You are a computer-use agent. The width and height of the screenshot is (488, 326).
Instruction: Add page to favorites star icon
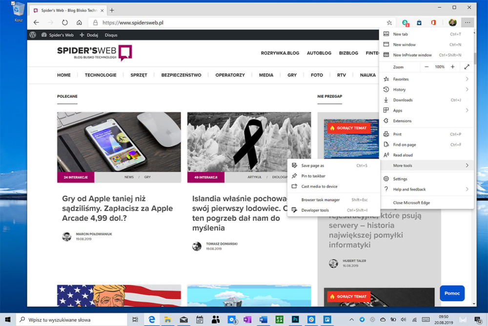coord(389,22)
